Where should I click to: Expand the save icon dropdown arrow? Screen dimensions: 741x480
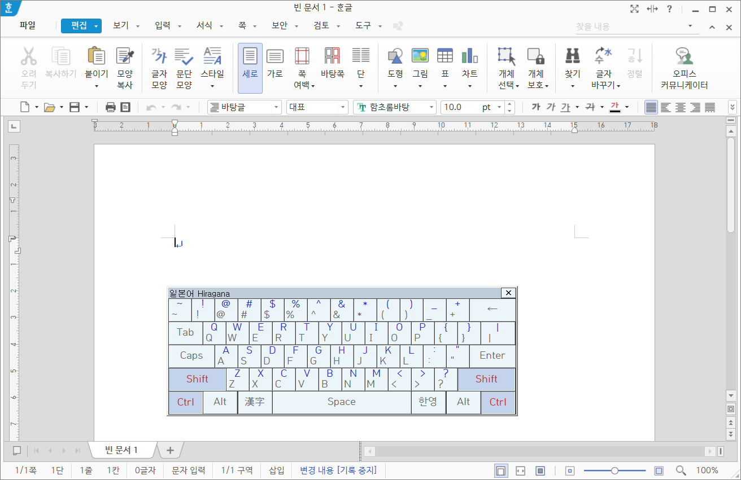click(86, 107)
